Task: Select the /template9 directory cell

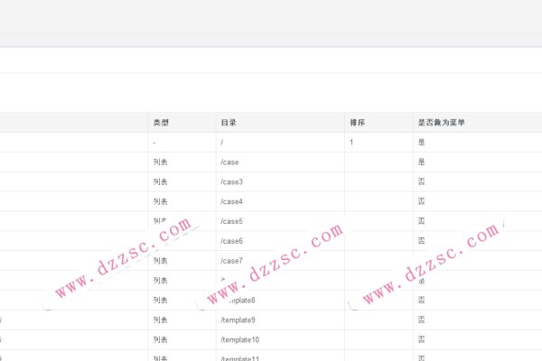Action: (238, 319)
